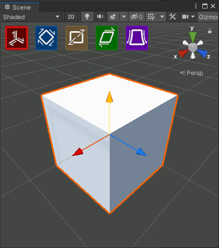The image size is (219, 248).
Task: Select the green shear tool button
Action: click(107, 38)
